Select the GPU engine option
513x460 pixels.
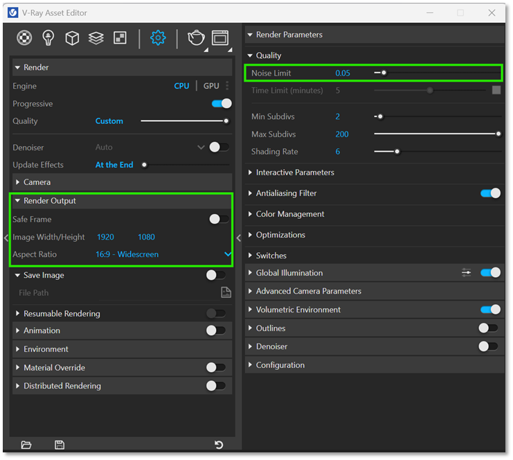point(211,86)
